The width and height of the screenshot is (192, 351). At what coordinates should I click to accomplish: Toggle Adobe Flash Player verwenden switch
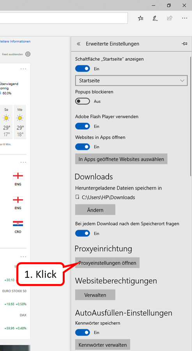[83, 126]
